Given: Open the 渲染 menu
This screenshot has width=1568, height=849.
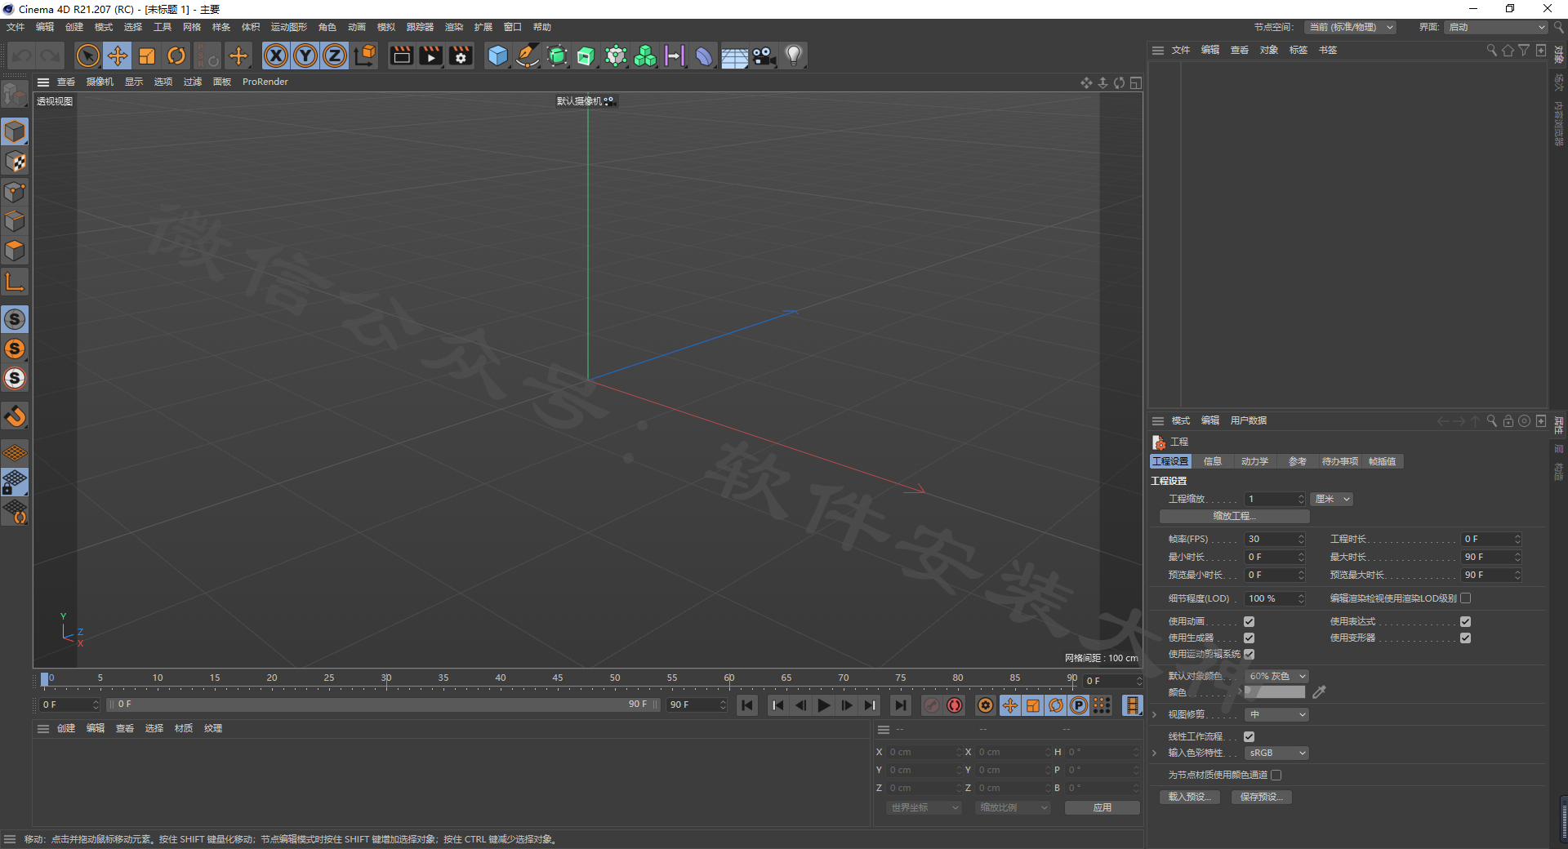Looking at the screenshot, I should 454,27.
